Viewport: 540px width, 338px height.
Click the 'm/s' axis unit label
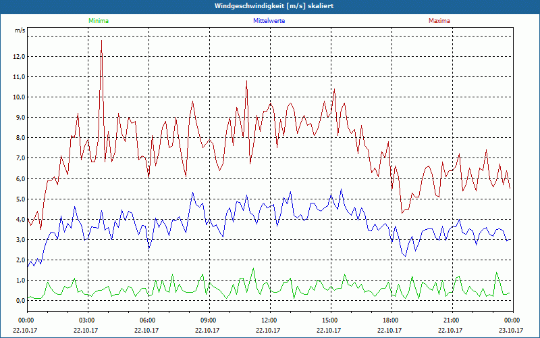click(x=20, y=30)
